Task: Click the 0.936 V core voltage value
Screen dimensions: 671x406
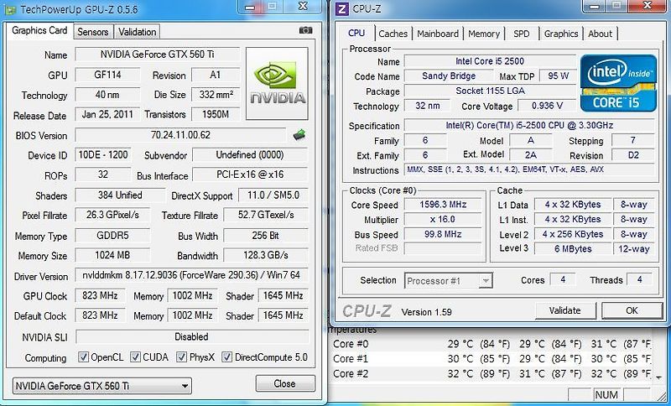Action: coord(547,106)
